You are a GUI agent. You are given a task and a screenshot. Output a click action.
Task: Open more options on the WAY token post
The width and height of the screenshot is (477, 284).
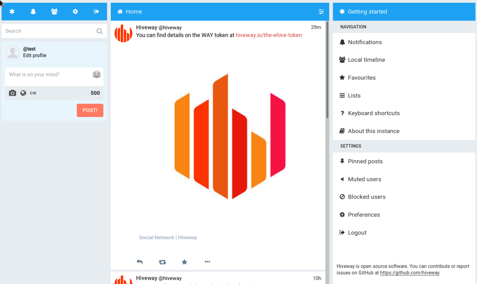coord(208,262)
